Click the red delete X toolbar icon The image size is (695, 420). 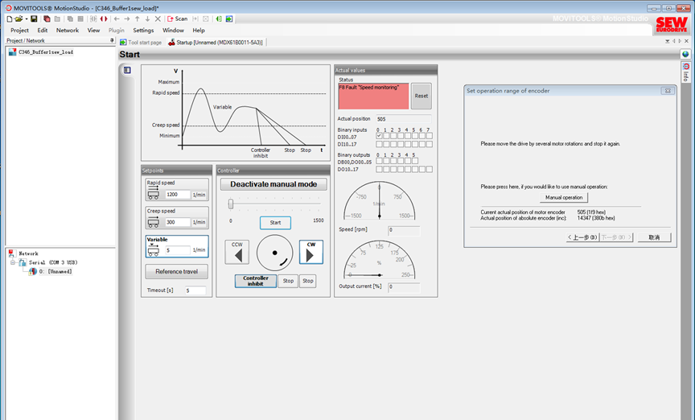point(157,19)
